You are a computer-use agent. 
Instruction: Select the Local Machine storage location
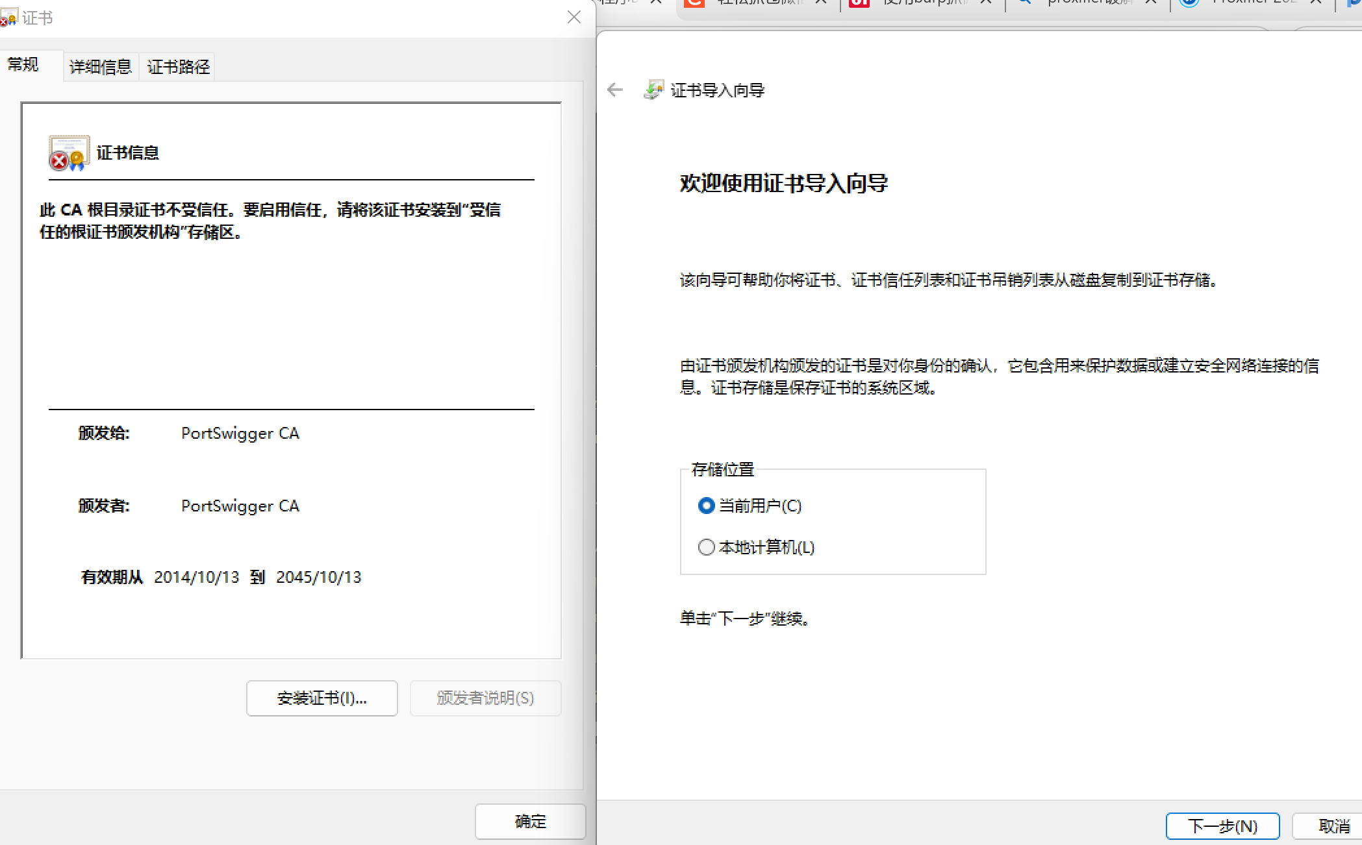(706, 547)
